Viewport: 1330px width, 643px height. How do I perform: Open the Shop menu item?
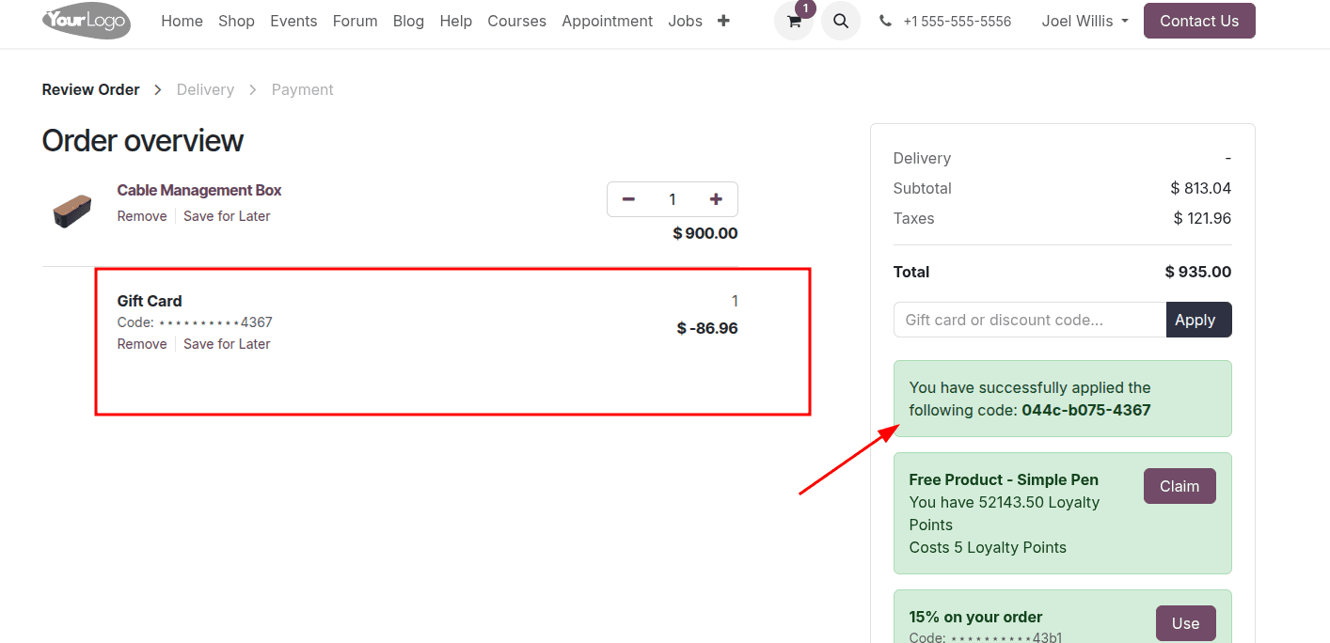(236, 21)
